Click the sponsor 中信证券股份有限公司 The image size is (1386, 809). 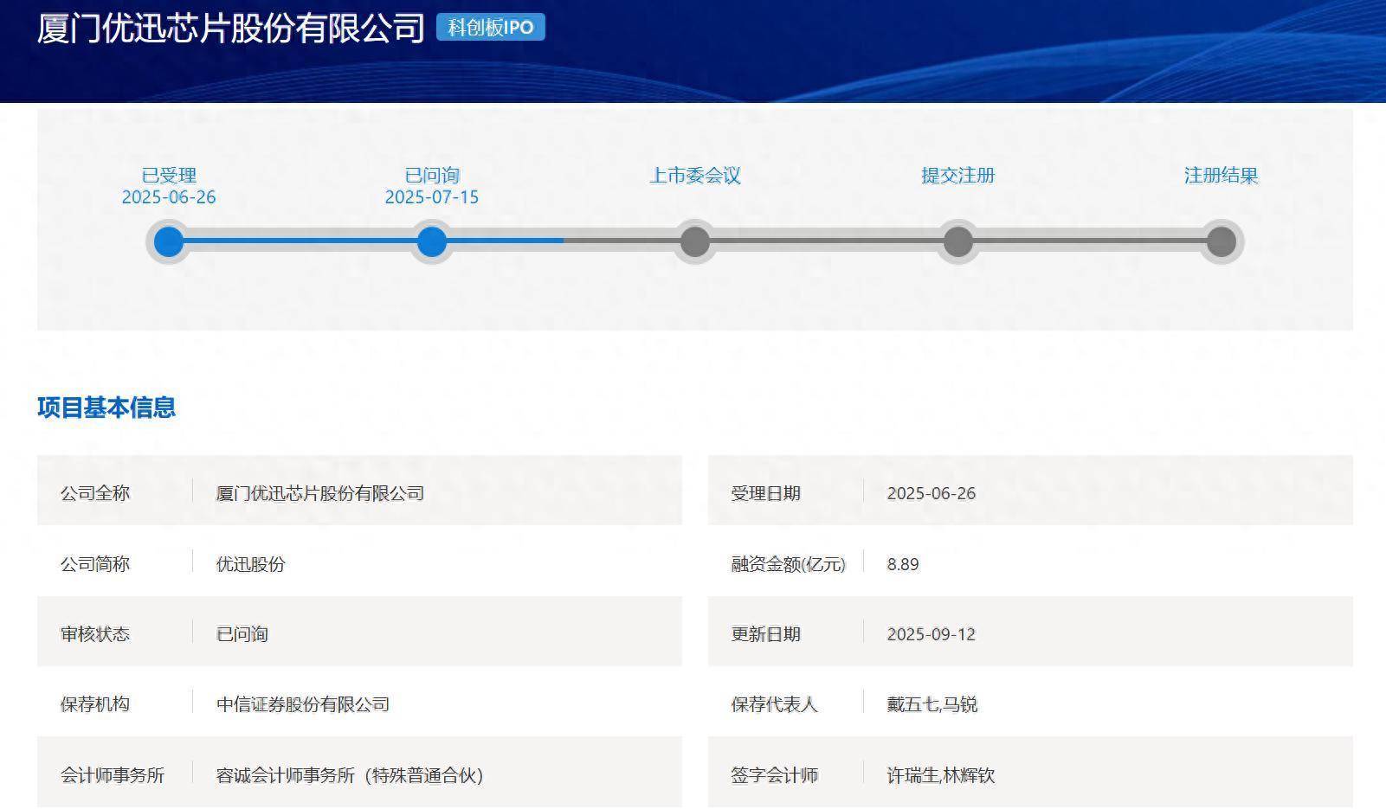pyautogui.click(x=302, y=704)
